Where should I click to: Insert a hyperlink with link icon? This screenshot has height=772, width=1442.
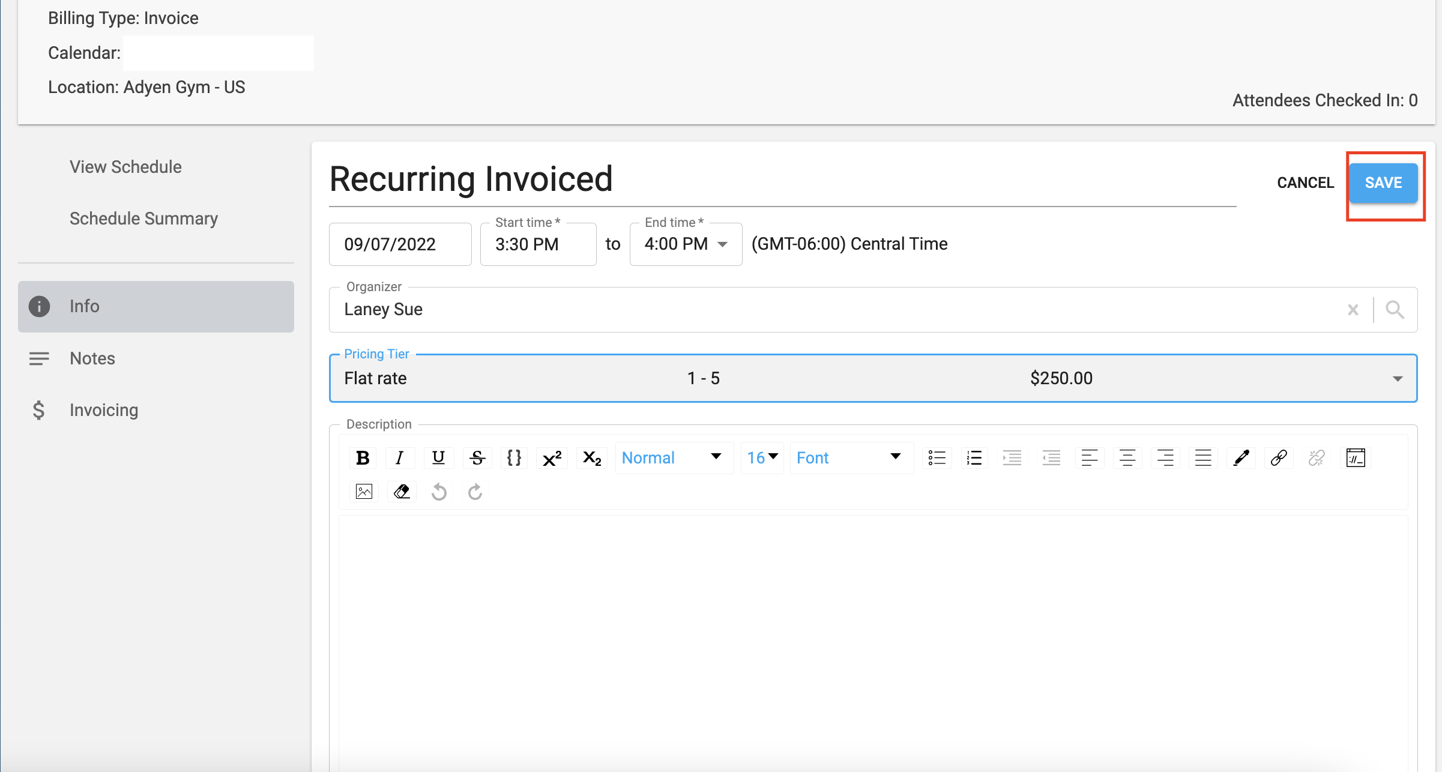(x=1279, y=458)
